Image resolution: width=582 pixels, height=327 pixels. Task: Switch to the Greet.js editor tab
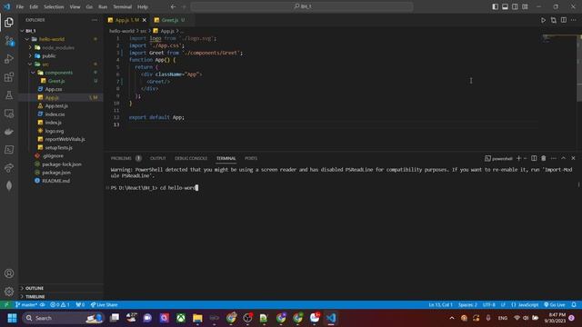170,20
